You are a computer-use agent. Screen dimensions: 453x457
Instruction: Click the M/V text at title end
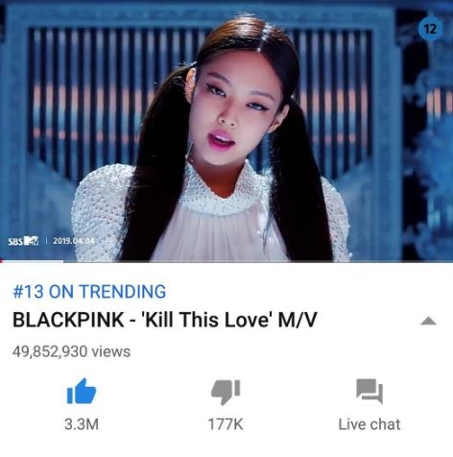(298, 320)
